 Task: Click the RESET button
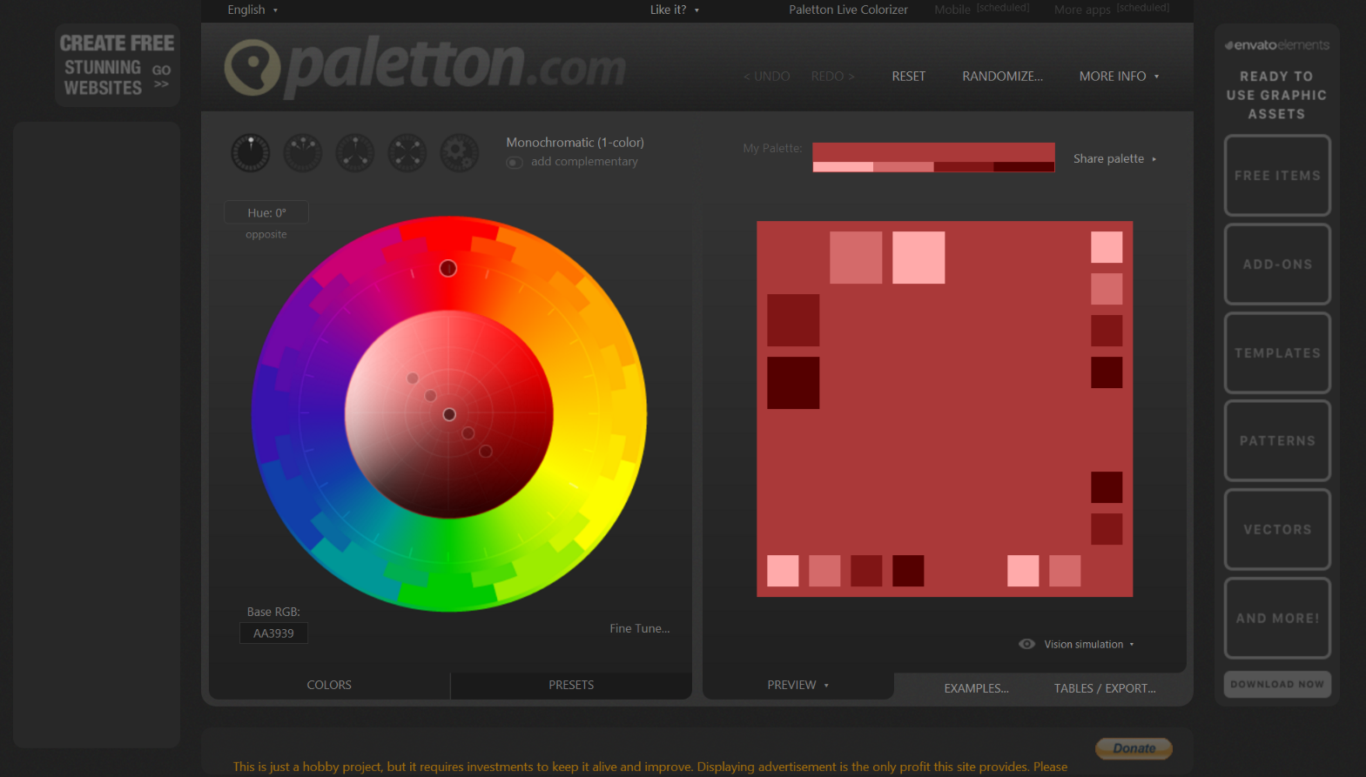point(908,77)
